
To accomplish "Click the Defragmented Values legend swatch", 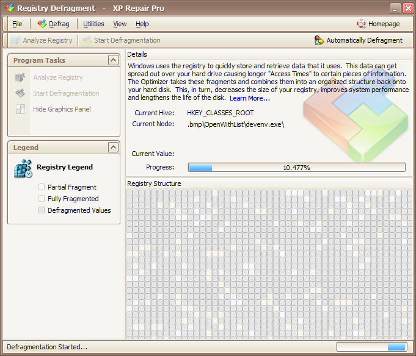I will pyautogui.click(x=42, y=210).
